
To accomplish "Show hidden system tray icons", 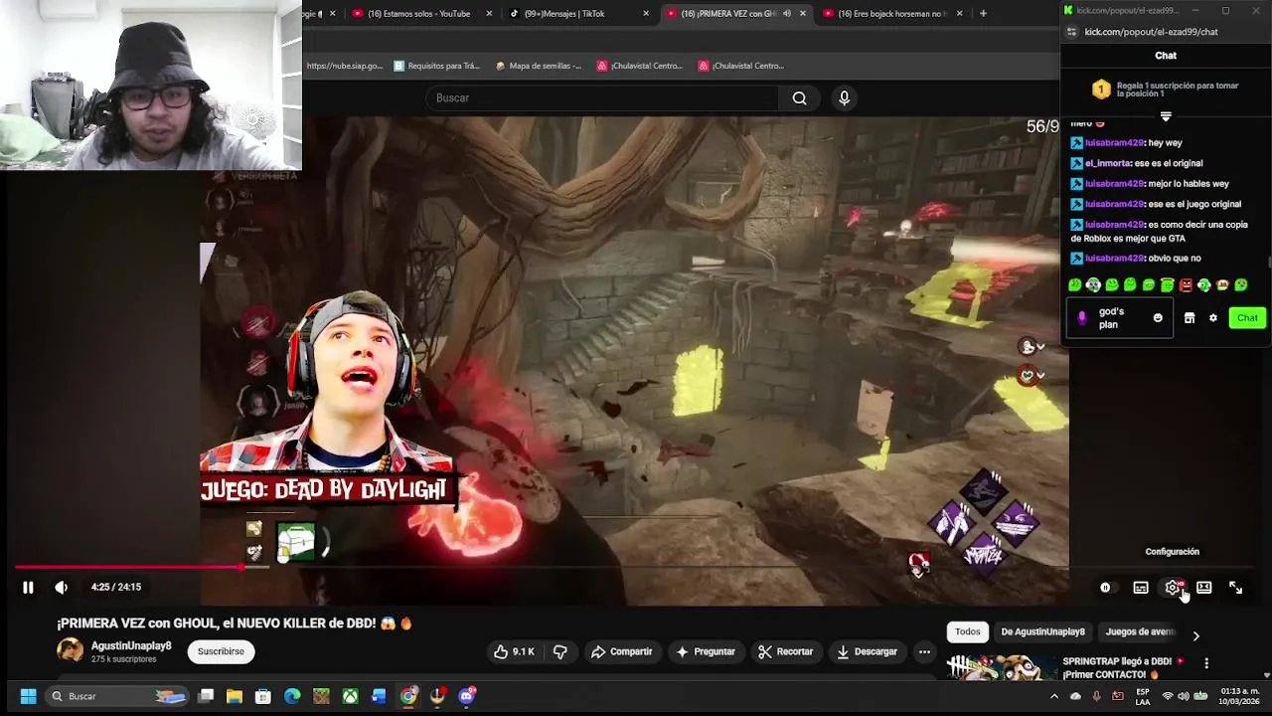I will 1054,696.
